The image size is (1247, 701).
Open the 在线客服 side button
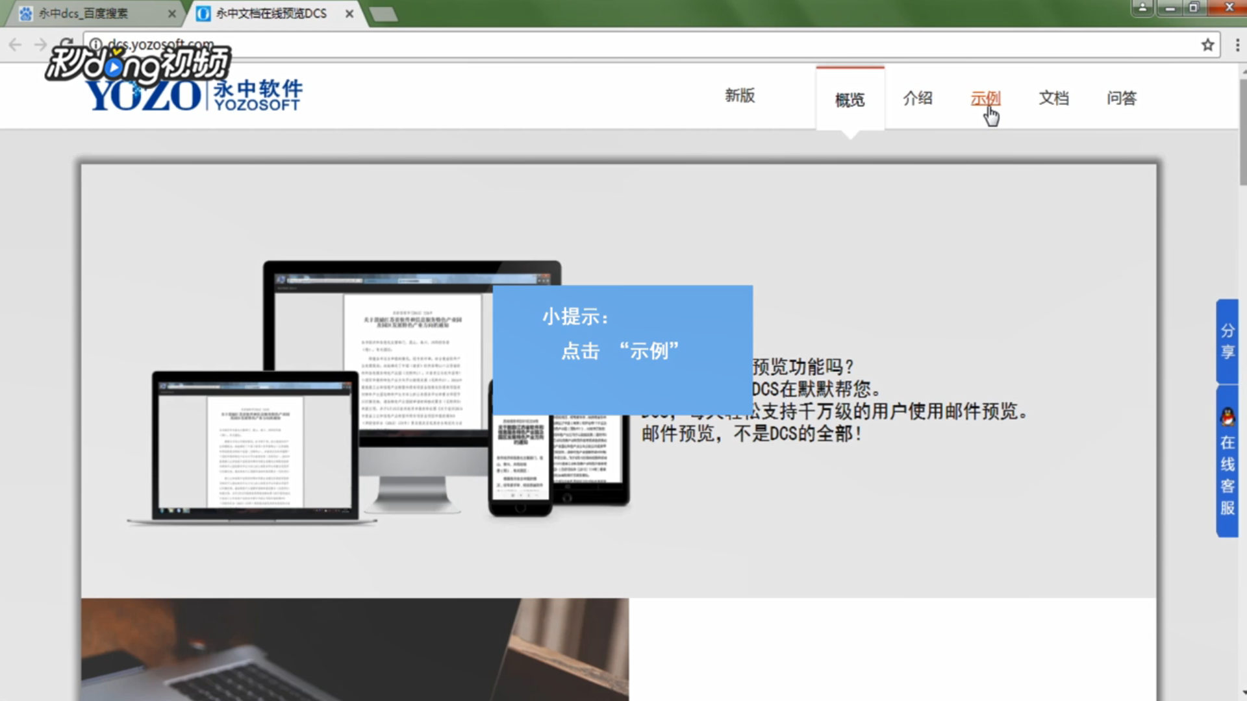point(1228,461)
